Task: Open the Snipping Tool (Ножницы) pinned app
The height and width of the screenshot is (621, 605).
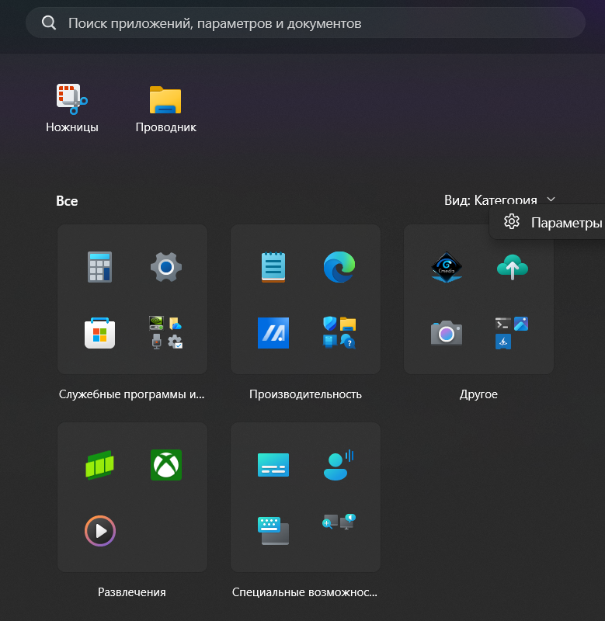Action: (72, 108)
